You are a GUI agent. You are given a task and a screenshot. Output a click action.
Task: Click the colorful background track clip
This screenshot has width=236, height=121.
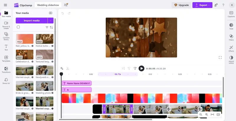142,98
